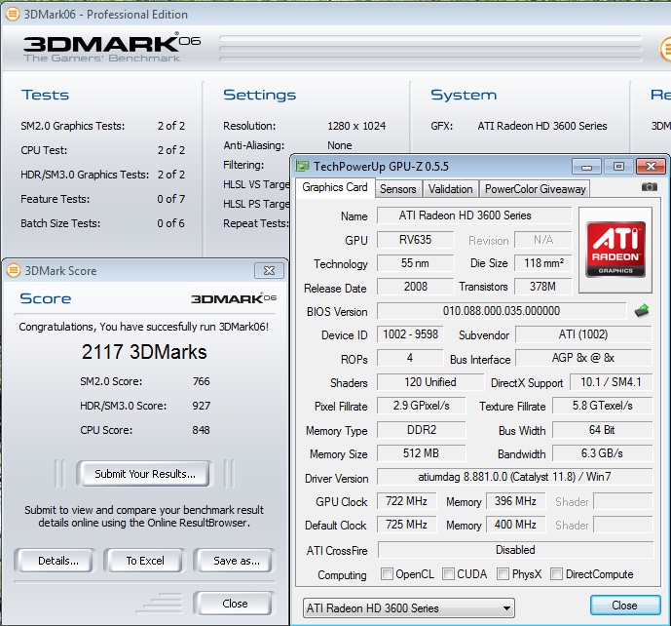Click the Resolution 1280 x 1024 value
671x626 pixels.
356,126
